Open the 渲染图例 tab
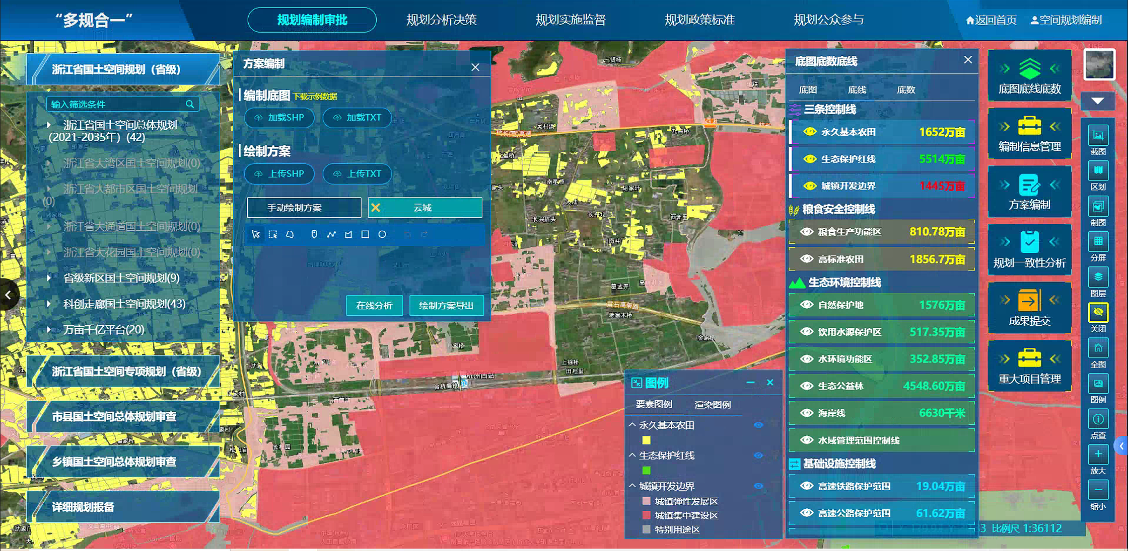This screenshot has height=551, width=1128. 712,405
